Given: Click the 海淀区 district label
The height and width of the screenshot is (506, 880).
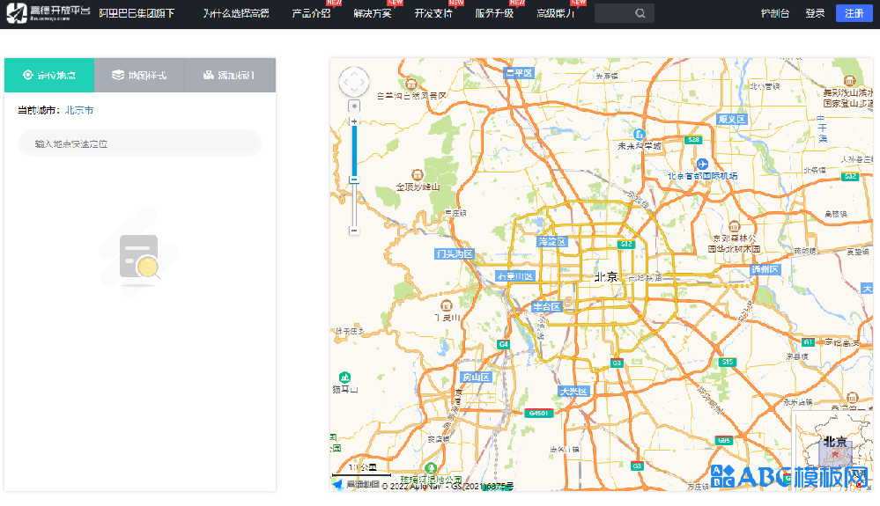Looking at the screenshot, I should tap(552, 241).
